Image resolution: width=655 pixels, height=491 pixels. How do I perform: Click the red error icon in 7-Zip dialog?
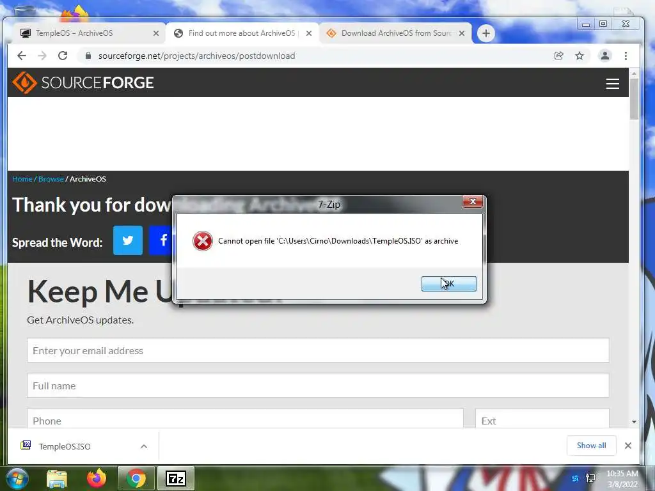point(203,241)
